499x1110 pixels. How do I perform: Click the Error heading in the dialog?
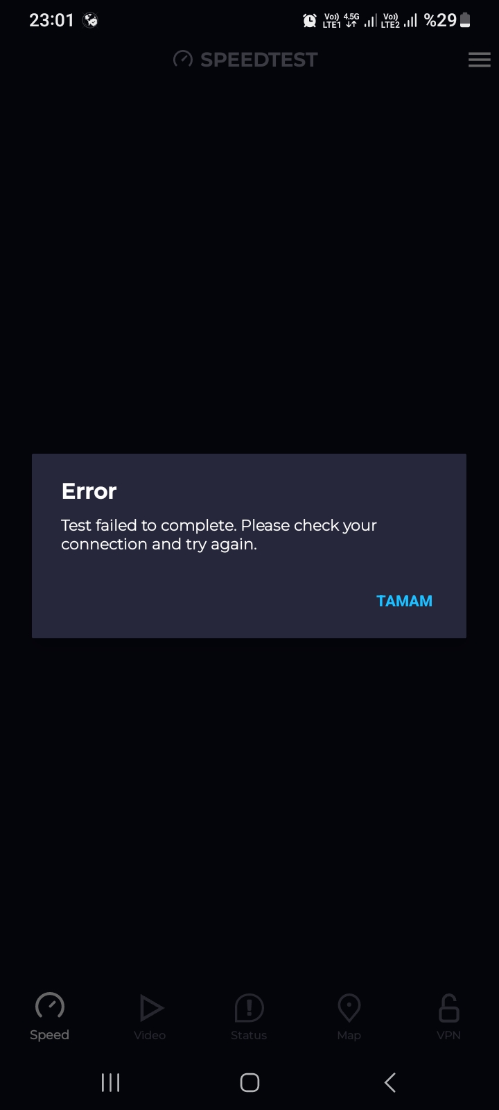[x=89, y=491]
